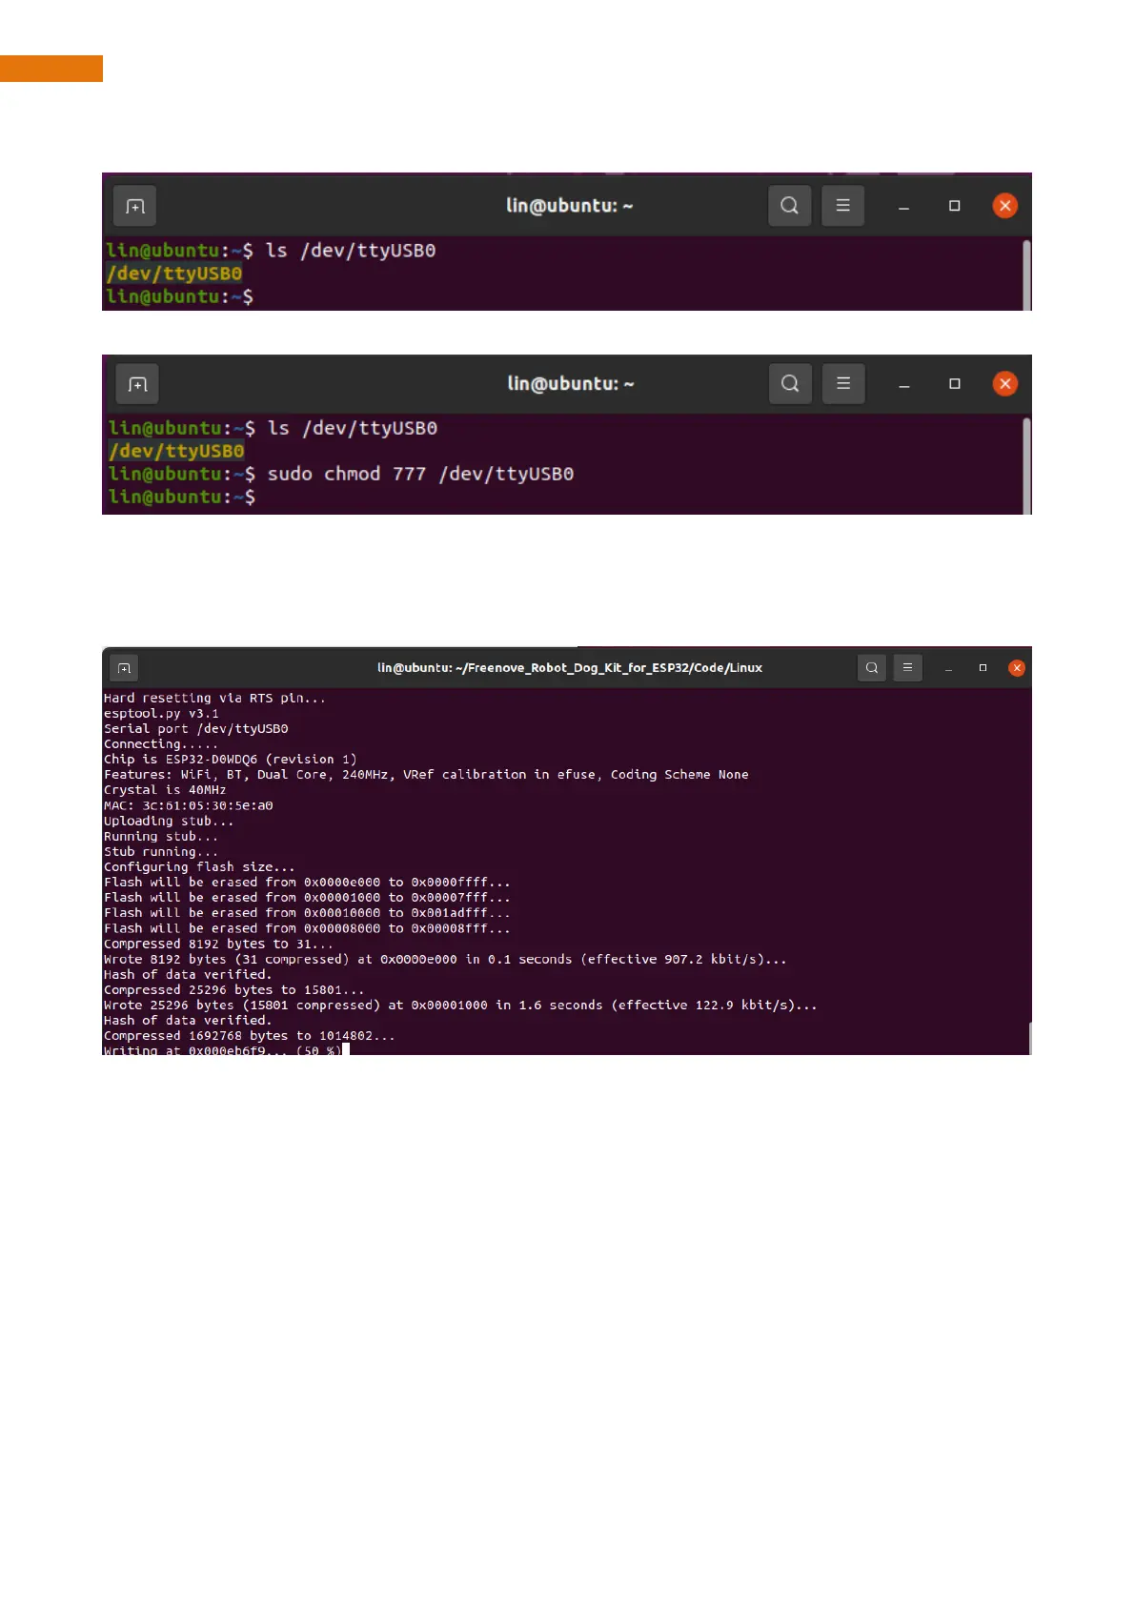This screenshot has width=1135, height=1605.
Task: Click 'Configuring flash size...' line
Action: pos(199,867)
